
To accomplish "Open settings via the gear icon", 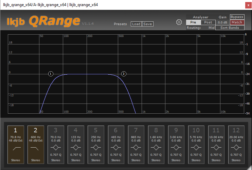I will (179, 22).
